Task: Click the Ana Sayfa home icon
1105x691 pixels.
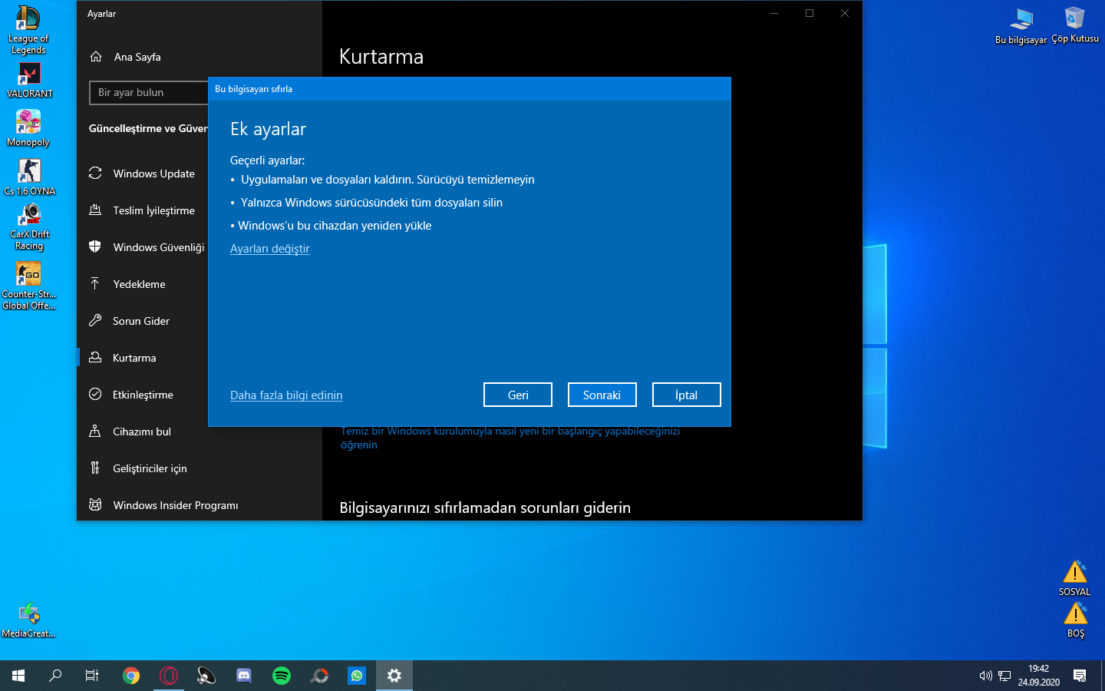Action: (x=96, y=57)
